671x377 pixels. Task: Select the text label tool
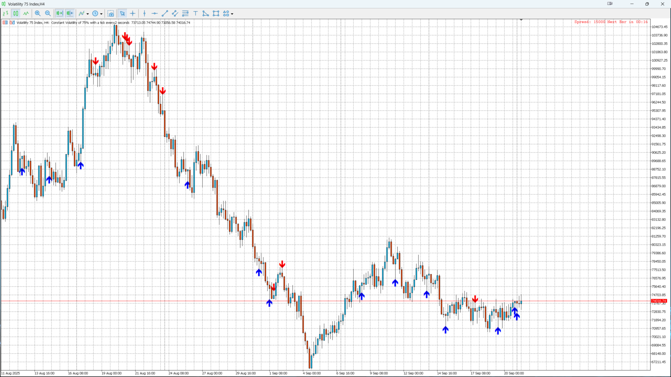(196, 14)
